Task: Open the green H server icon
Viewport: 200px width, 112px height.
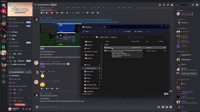Action: click(x=3, y=47)
